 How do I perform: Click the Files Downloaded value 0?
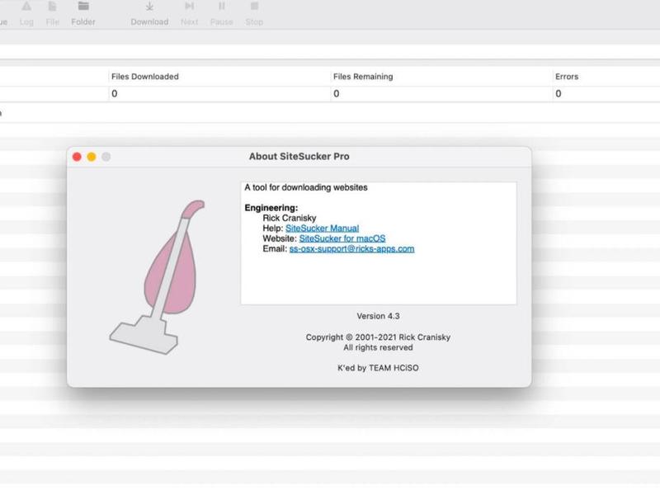pos(115,94)
